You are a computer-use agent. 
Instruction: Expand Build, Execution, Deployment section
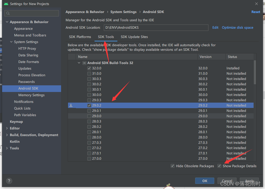coord(7,135)
